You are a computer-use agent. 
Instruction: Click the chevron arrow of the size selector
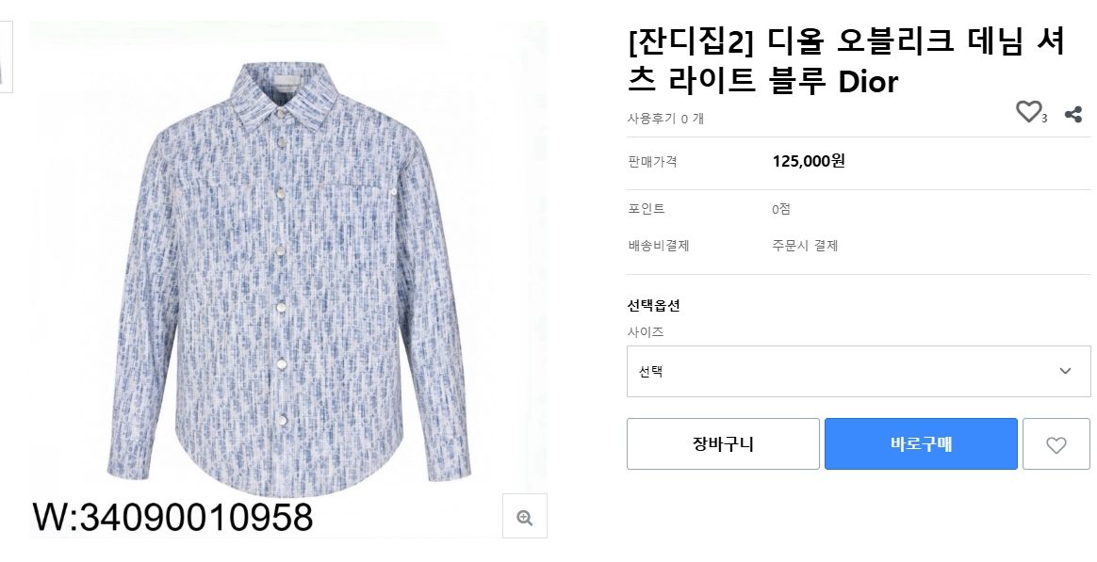point(1065,371)
